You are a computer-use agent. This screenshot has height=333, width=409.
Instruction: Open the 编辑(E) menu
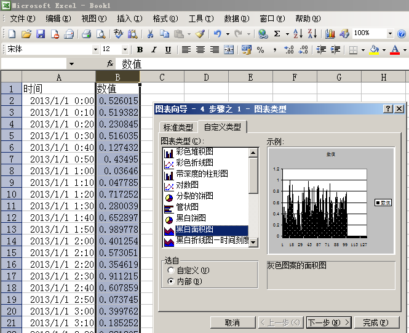pos(58,18)
